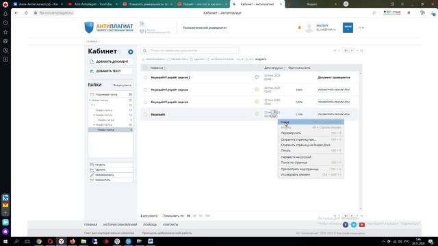Toggle the select-all checkbox in the table header
This screenshot has height=246, width=438.
coord(145,68)
